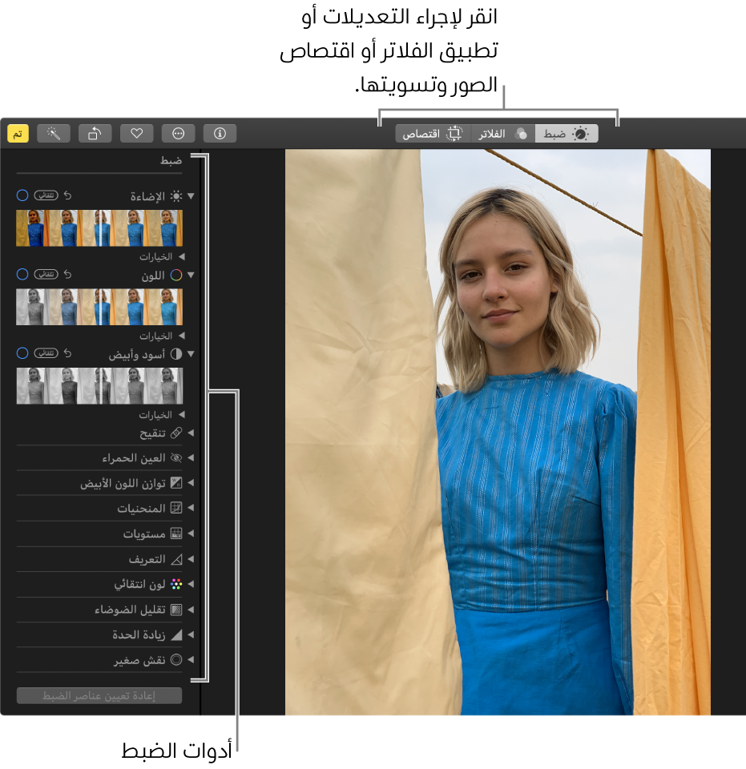746x769 pixels.
Task: Click the colored dots icon for لون انتقائي
Action: 176,584
